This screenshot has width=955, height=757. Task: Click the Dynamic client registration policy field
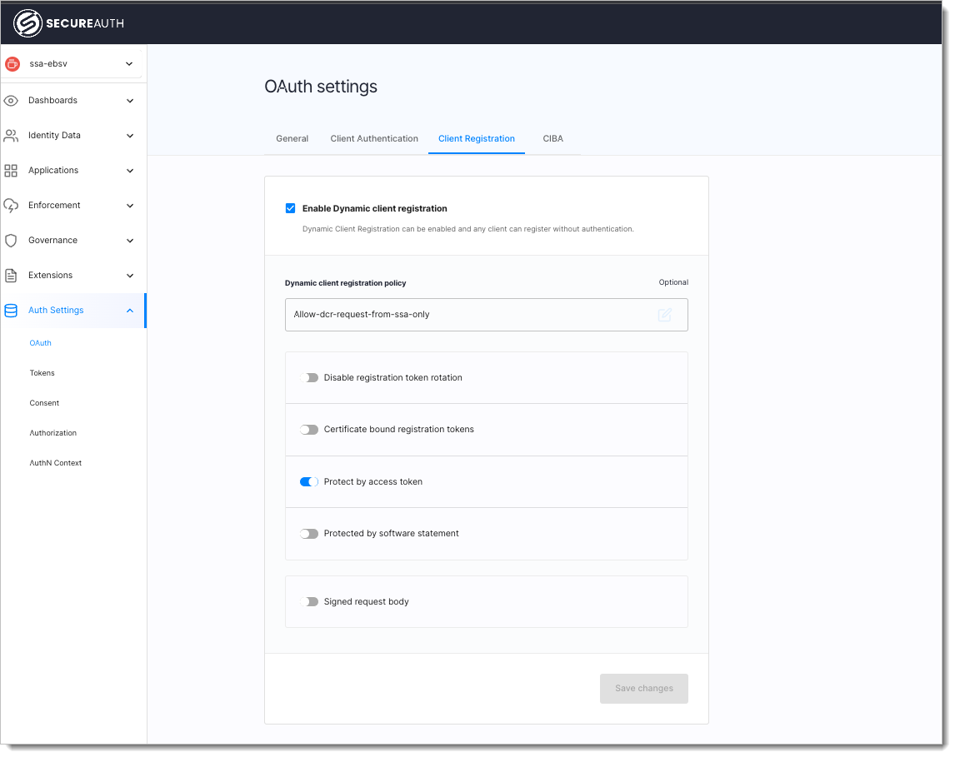[486, 315]
